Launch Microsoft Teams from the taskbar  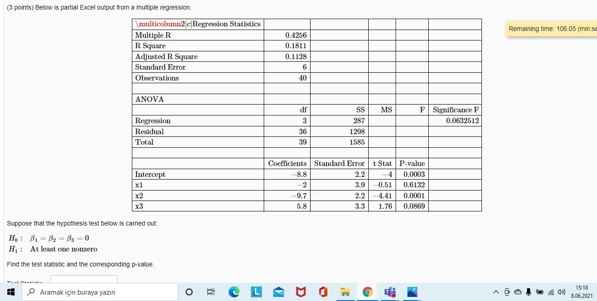[x=390, y=292]
